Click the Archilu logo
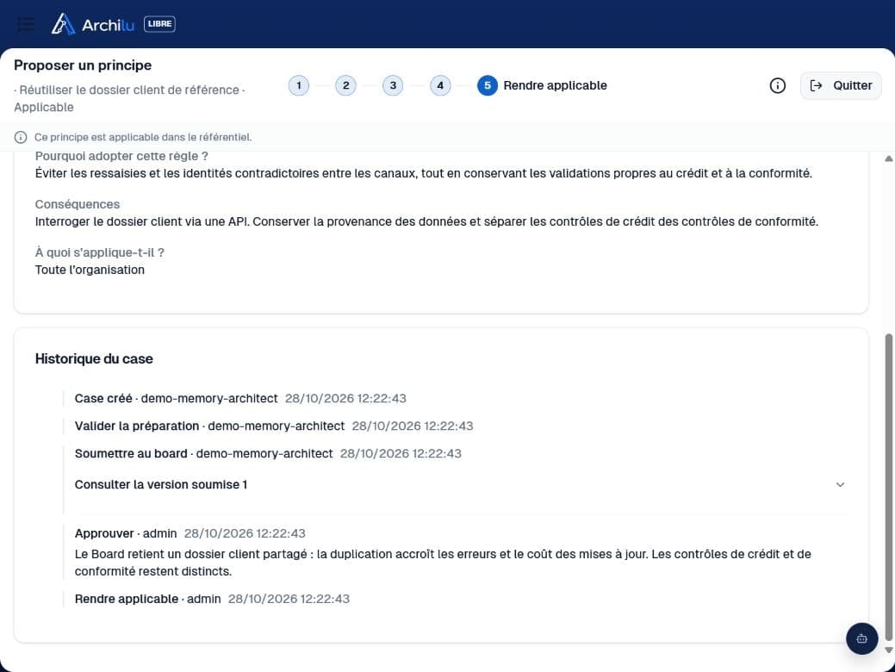 pyautogui.click(x=93, y=24)
